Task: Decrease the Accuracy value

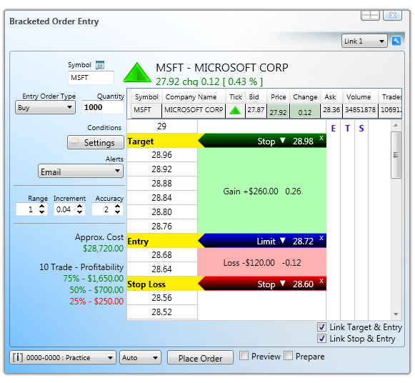Action: point(118,212)
